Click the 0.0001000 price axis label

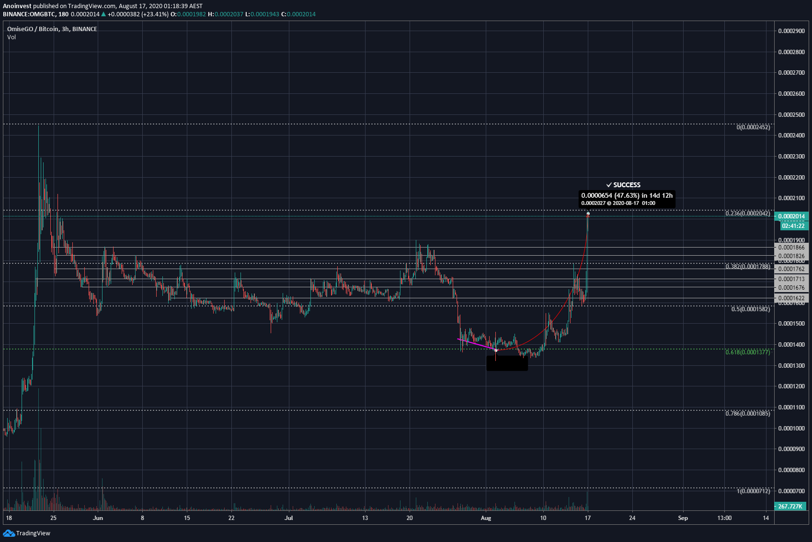791,428
